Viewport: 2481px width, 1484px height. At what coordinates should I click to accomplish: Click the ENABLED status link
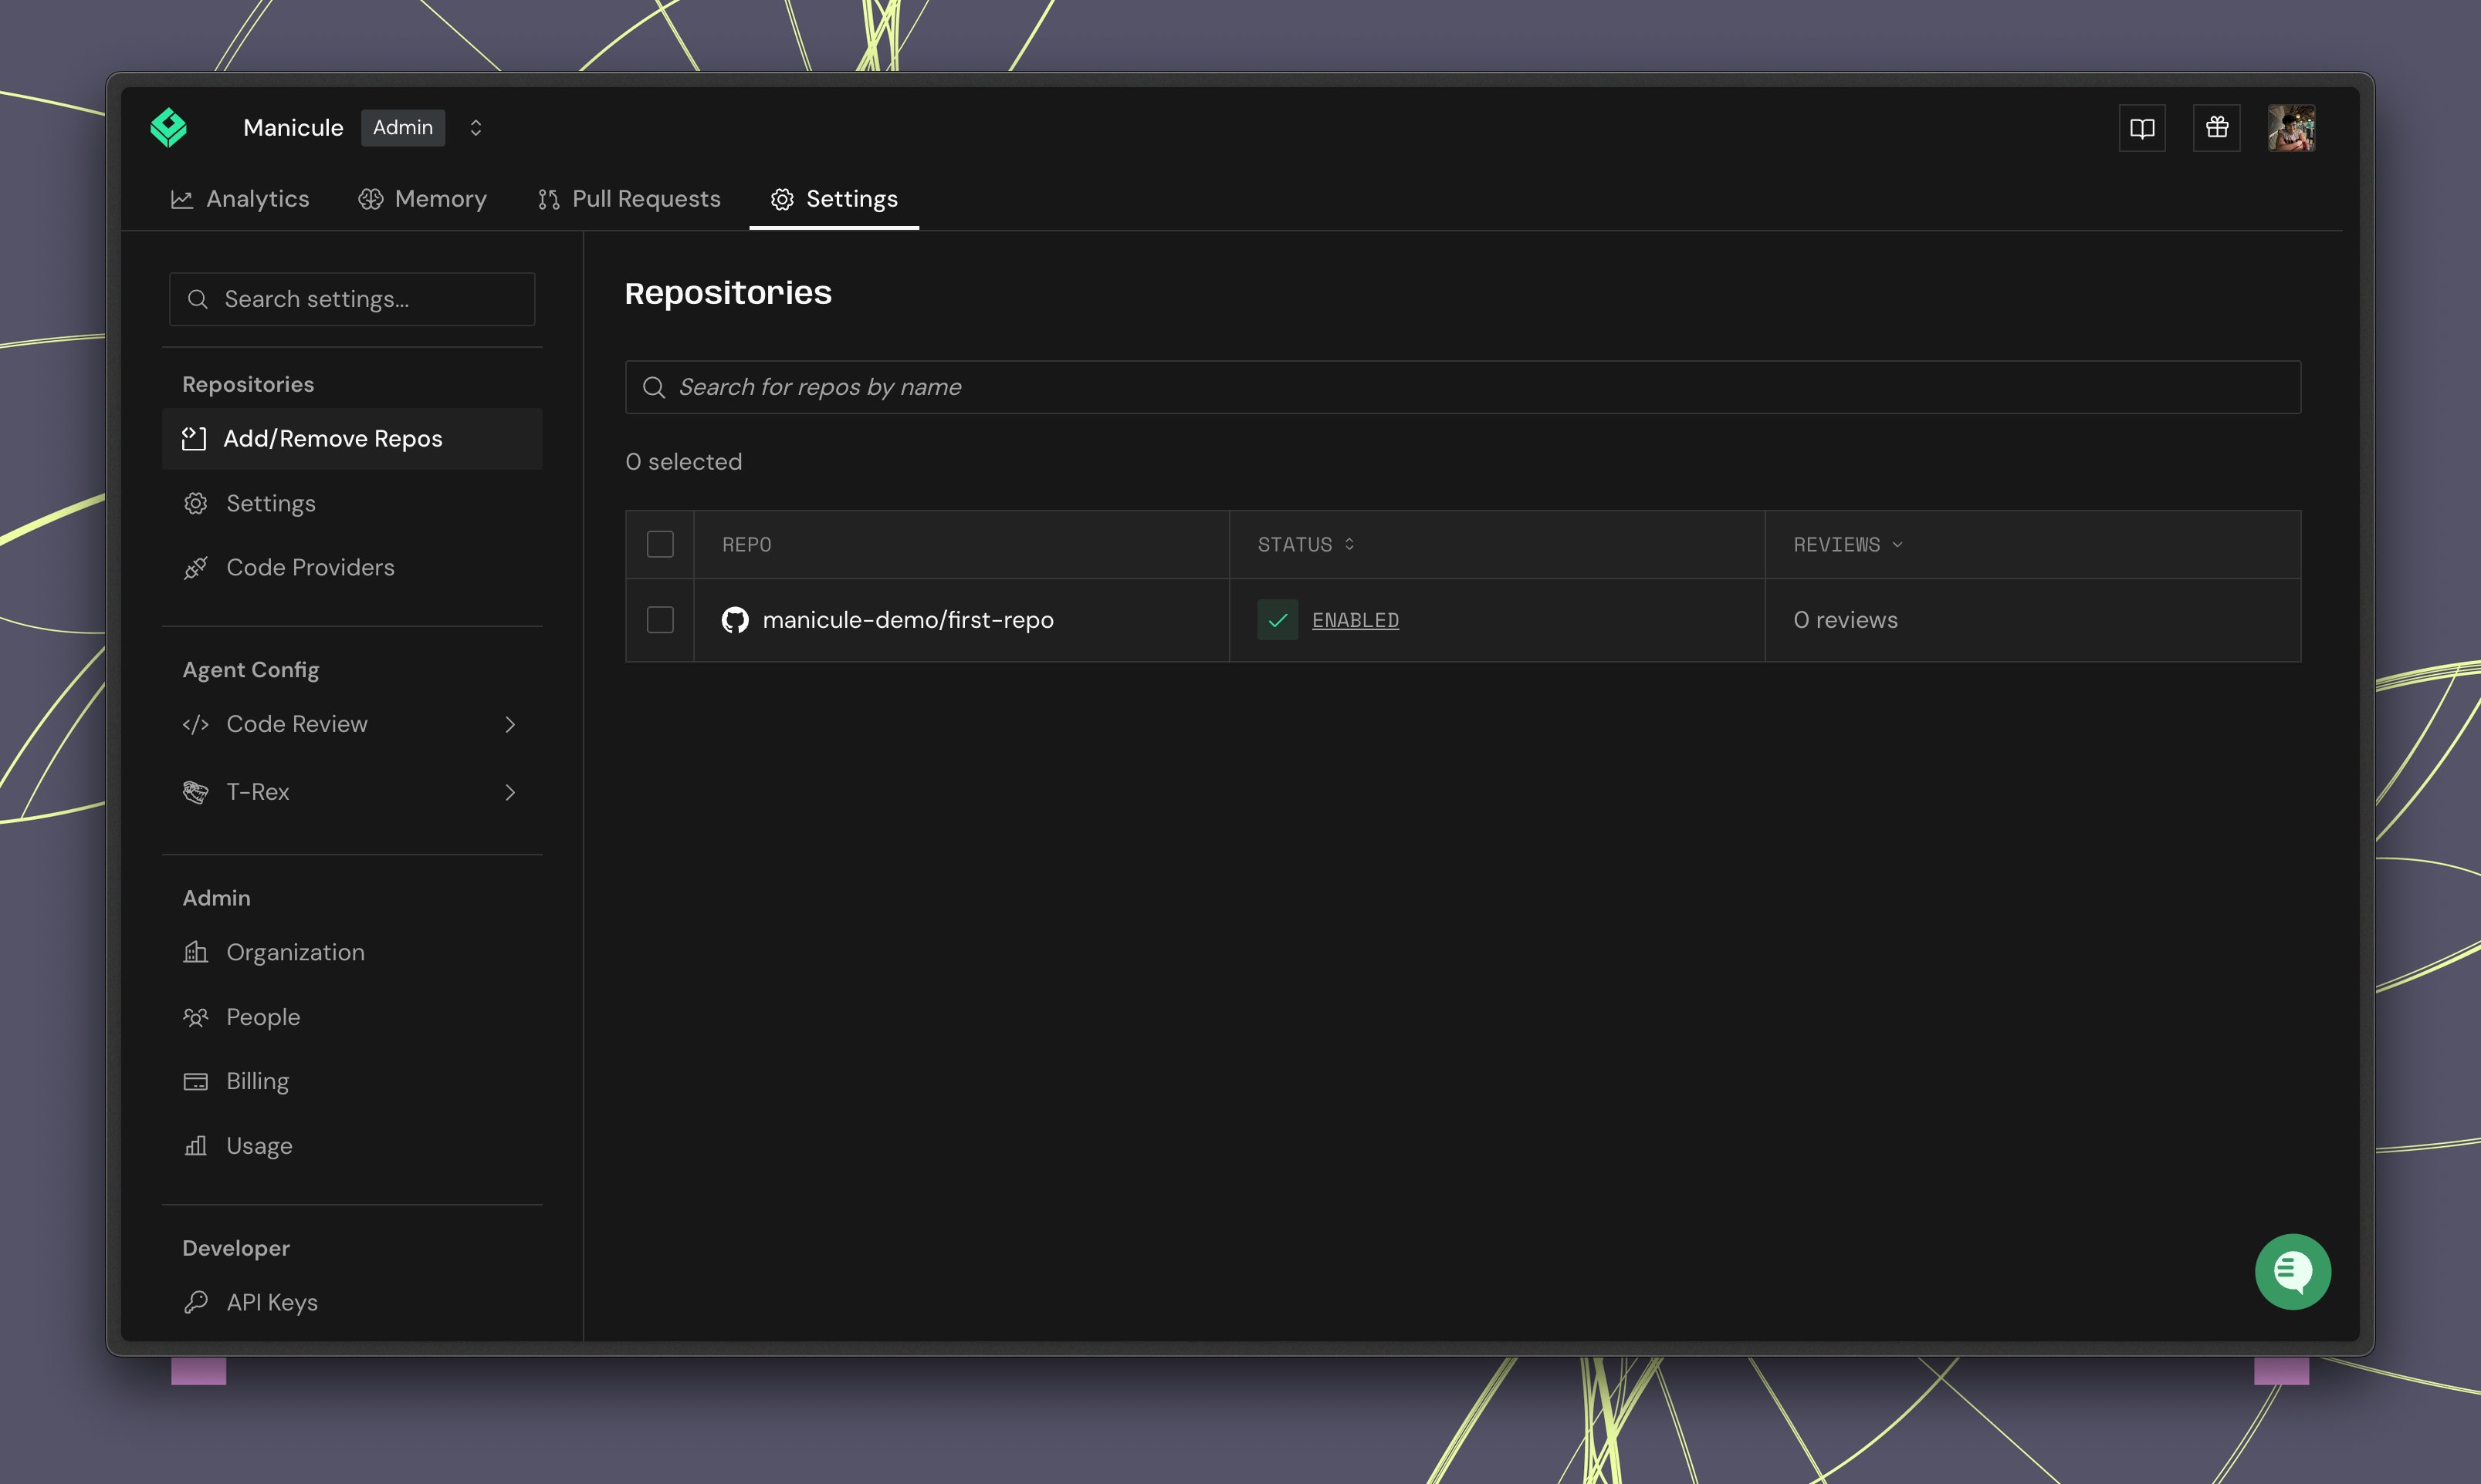tap(1355, 620)
